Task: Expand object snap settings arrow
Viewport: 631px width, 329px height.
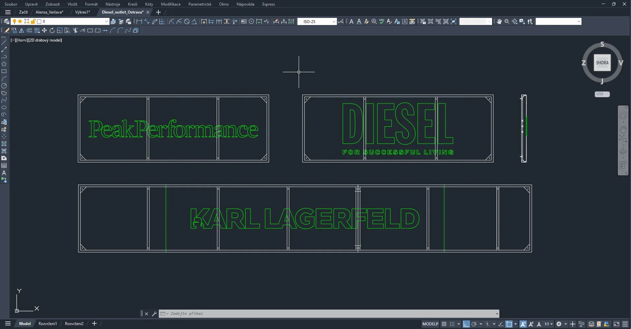Action: [x=515, y=324]
